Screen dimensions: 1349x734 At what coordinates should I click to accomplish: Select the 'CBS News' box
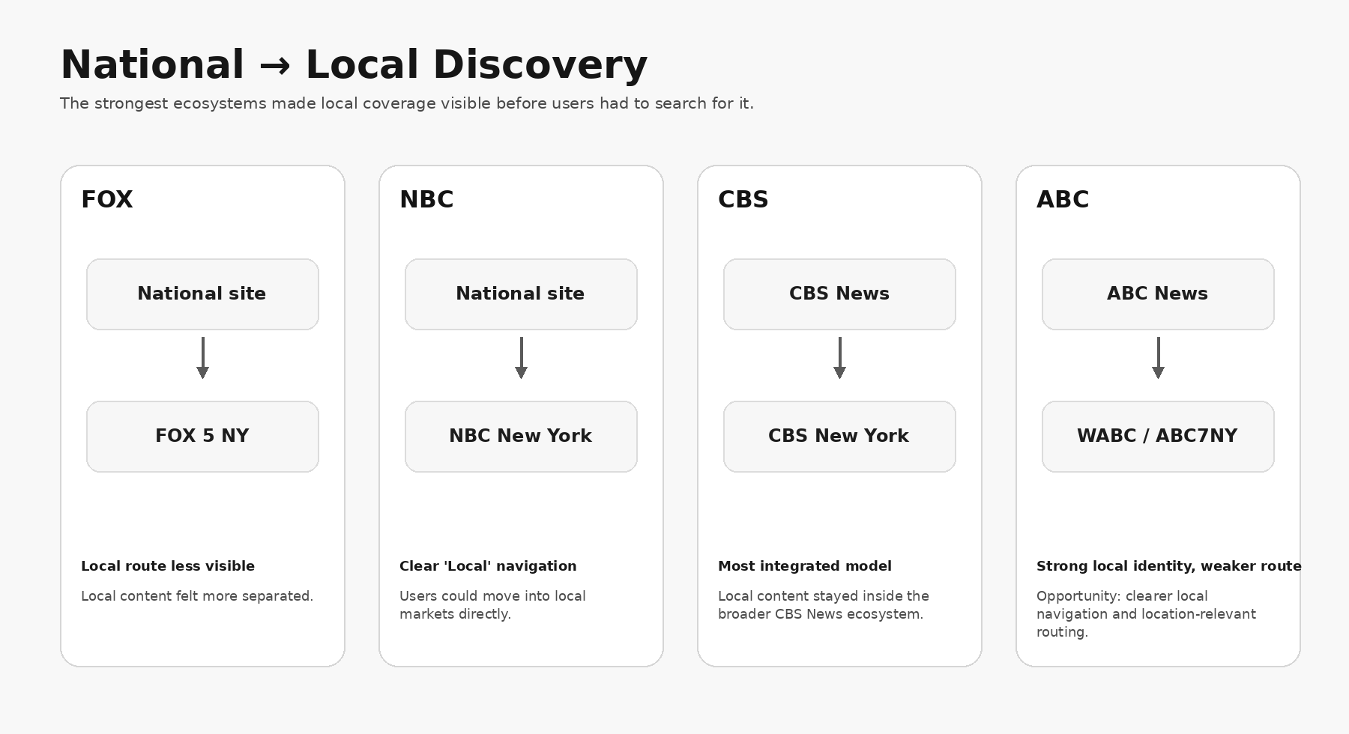[839, 294]
